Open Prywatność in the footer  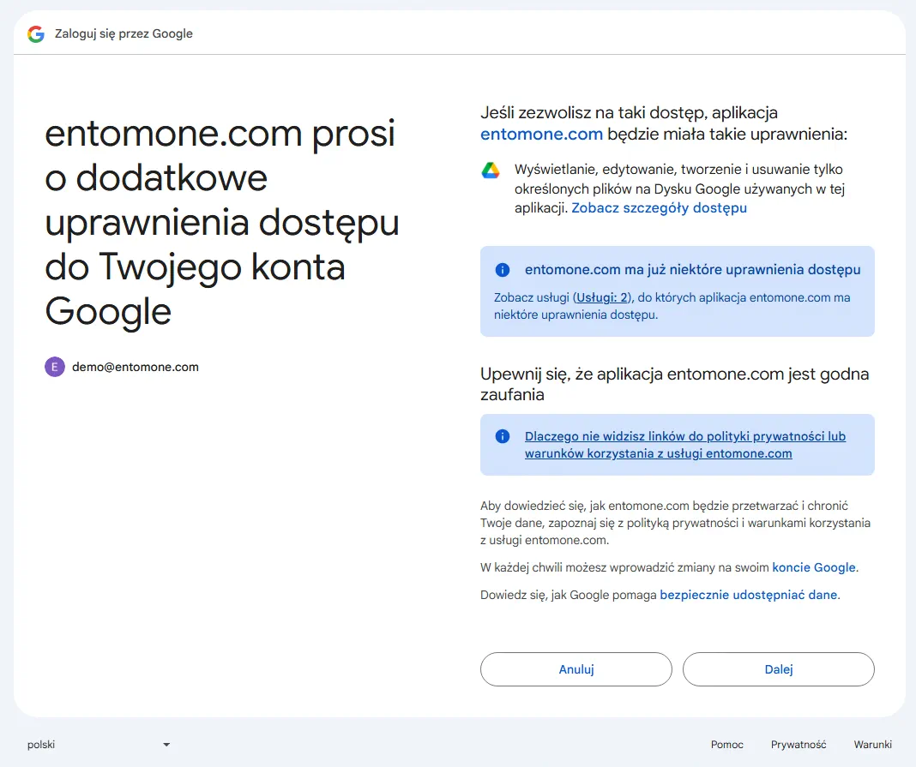coord(798,744)
